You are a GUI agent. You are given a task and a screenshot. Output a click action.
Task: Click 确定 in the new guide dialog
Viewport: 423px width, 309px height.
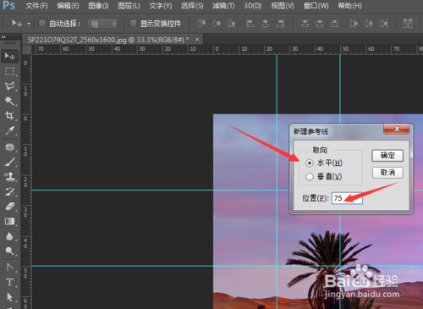pos(387,156)
